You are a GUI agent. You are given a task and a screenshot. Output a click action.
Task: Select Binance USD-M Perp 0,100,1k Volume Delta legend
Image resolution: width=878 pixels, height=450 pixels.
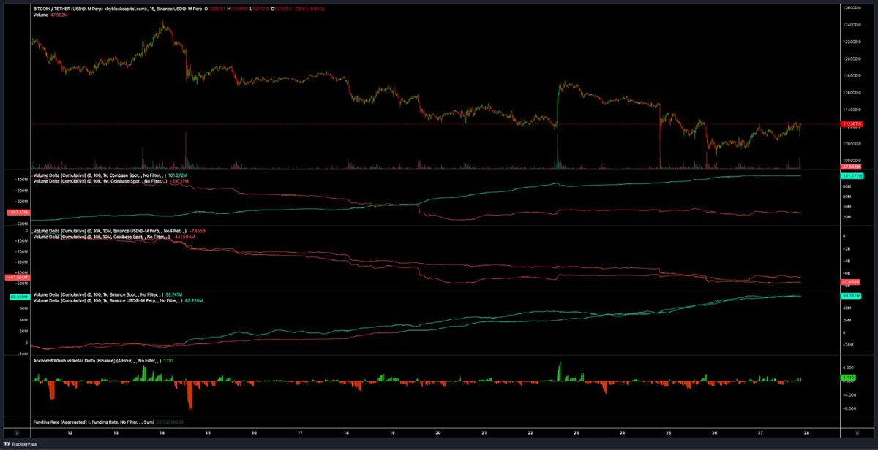[x=117, y=301]
